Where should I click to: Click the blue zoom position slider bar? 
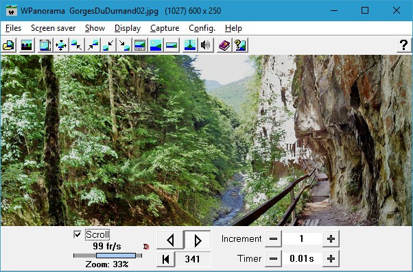click(x=116, y=256)
